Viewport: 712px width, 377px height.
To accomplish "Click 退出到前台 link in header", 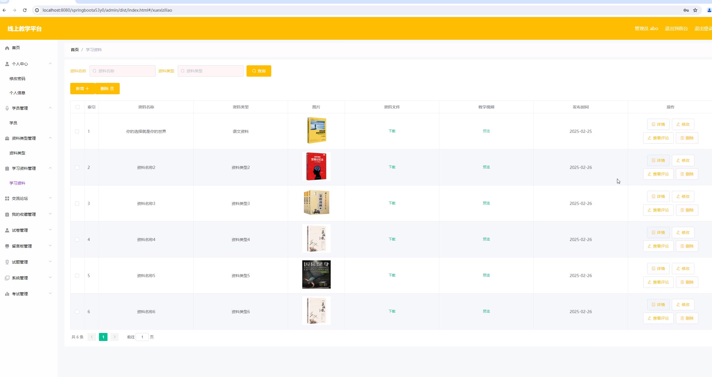I will click(676, 29).
